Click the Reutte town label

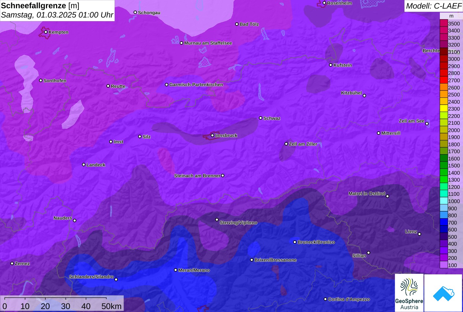[118, 87]
